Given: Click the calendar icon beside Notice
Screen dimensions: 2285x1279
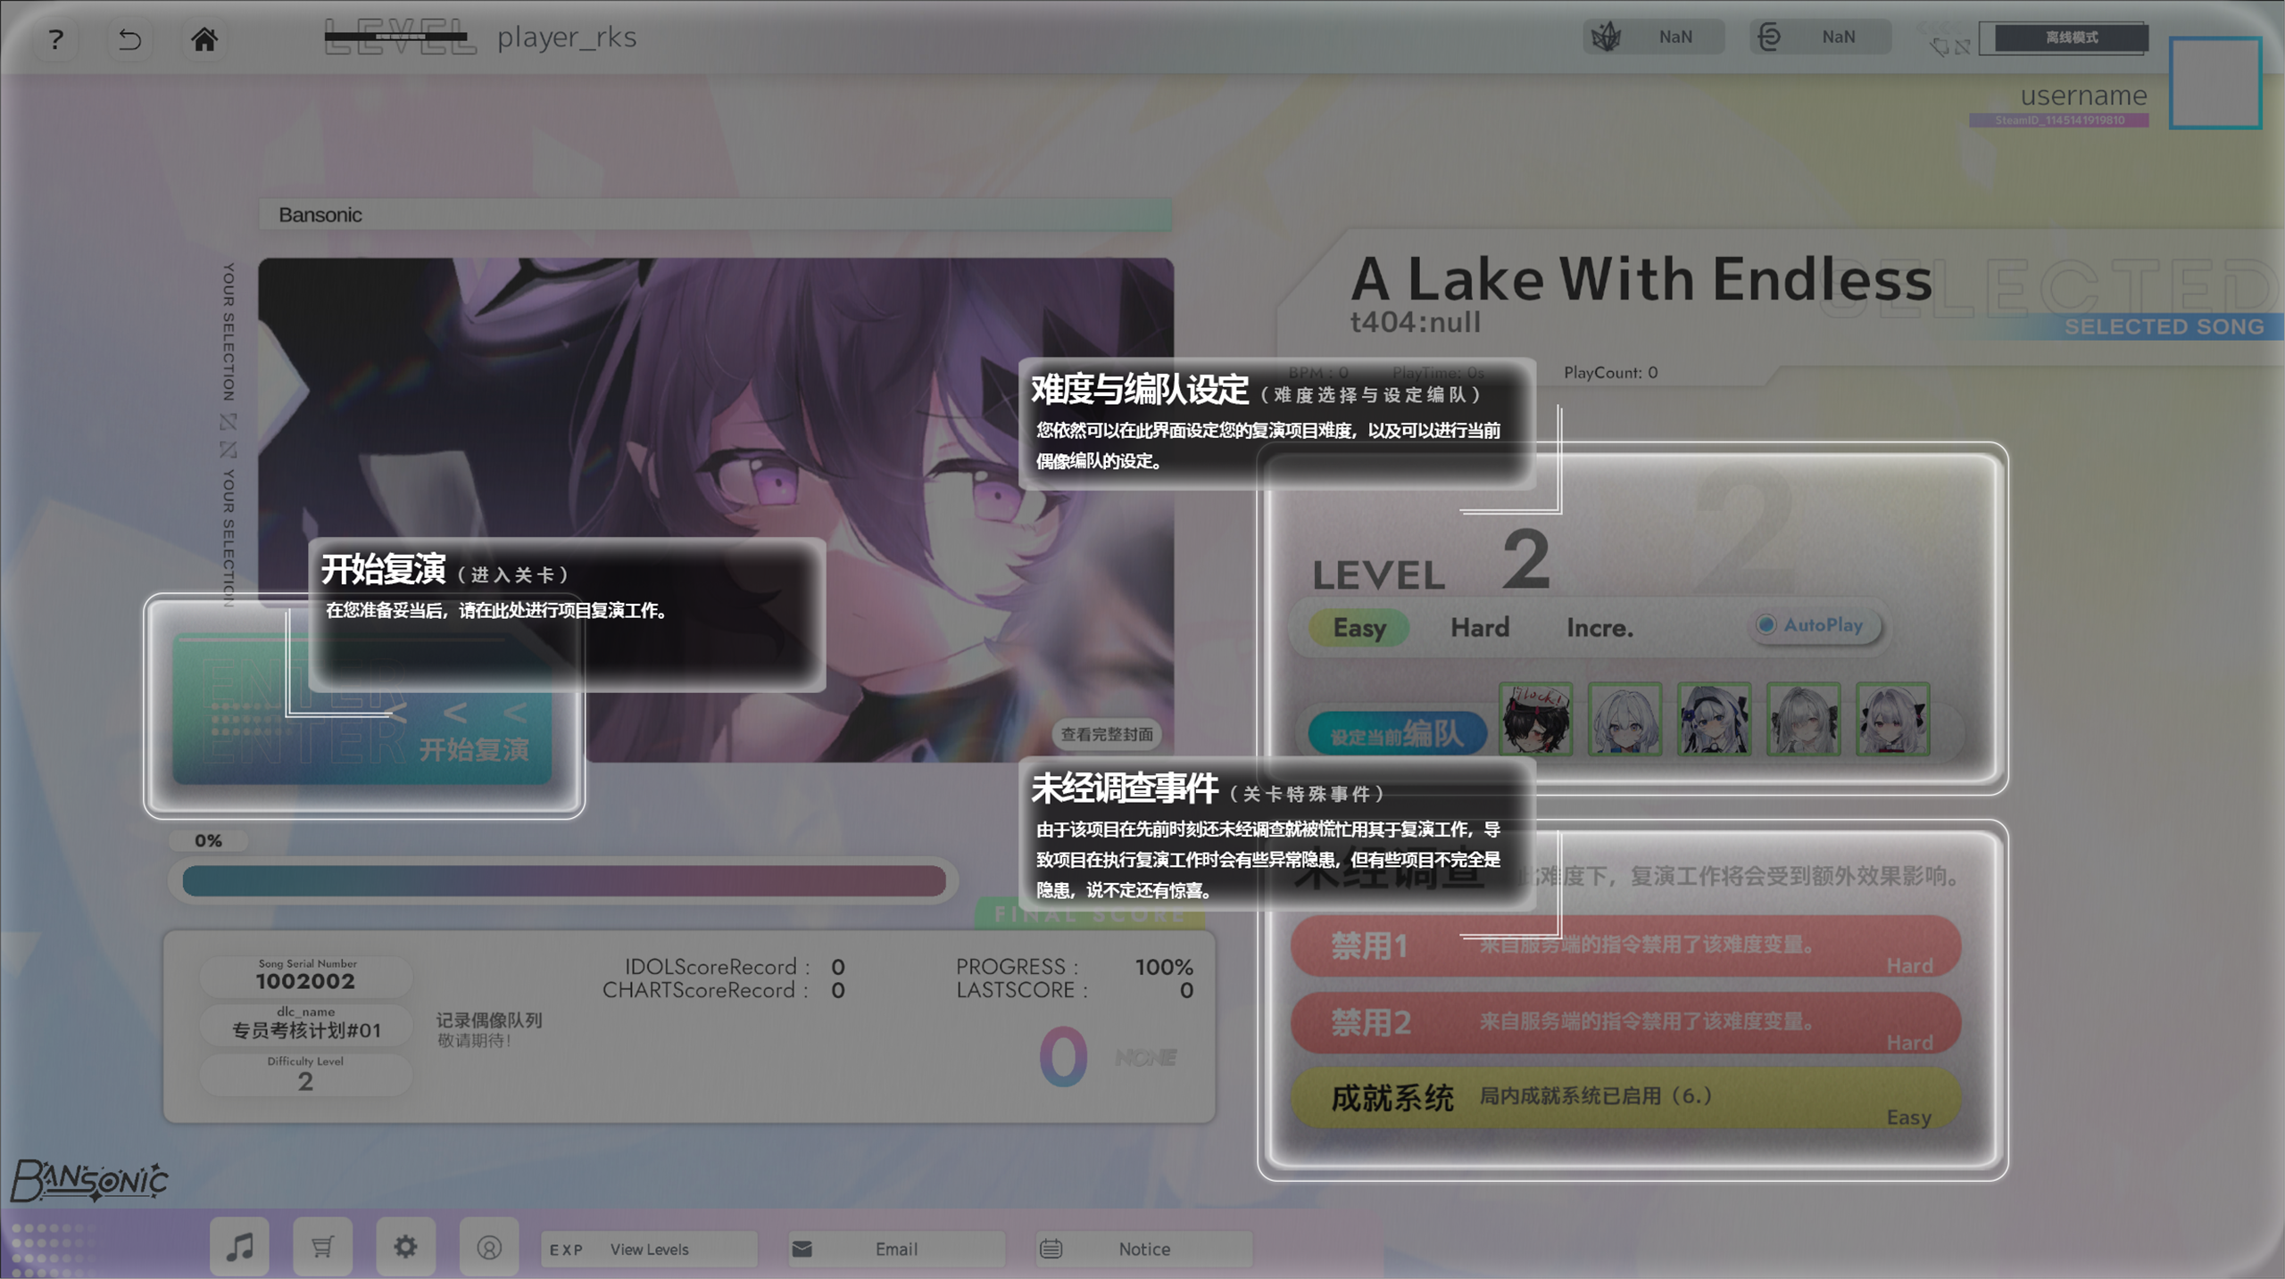Looking at the screenshot, I should [1051, 1249].
